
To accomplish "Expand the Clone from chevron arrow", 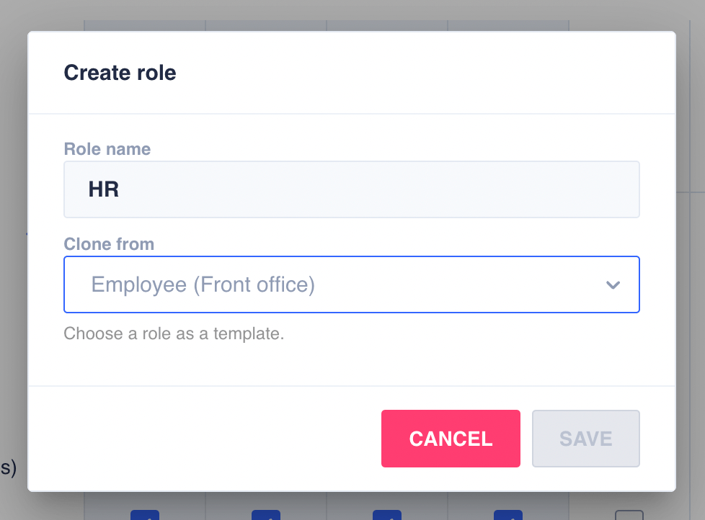I will pos(613,284).
